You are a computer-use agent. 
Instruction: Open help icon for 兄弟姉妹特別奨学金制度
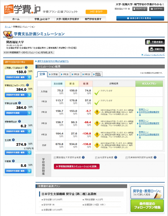[155, 157]
